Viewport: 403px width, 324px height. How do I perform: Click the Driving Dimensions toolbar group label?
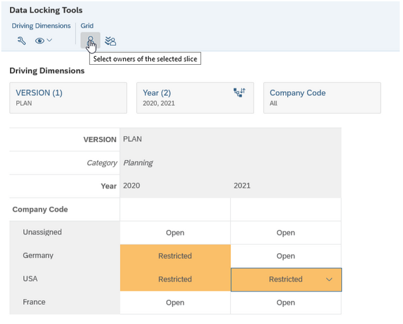tap(41, 26)
